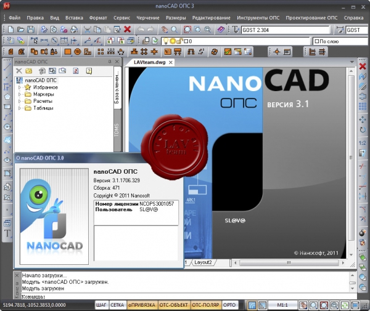
Task: Open the Файл menu
Action: (x=14, y=18)
